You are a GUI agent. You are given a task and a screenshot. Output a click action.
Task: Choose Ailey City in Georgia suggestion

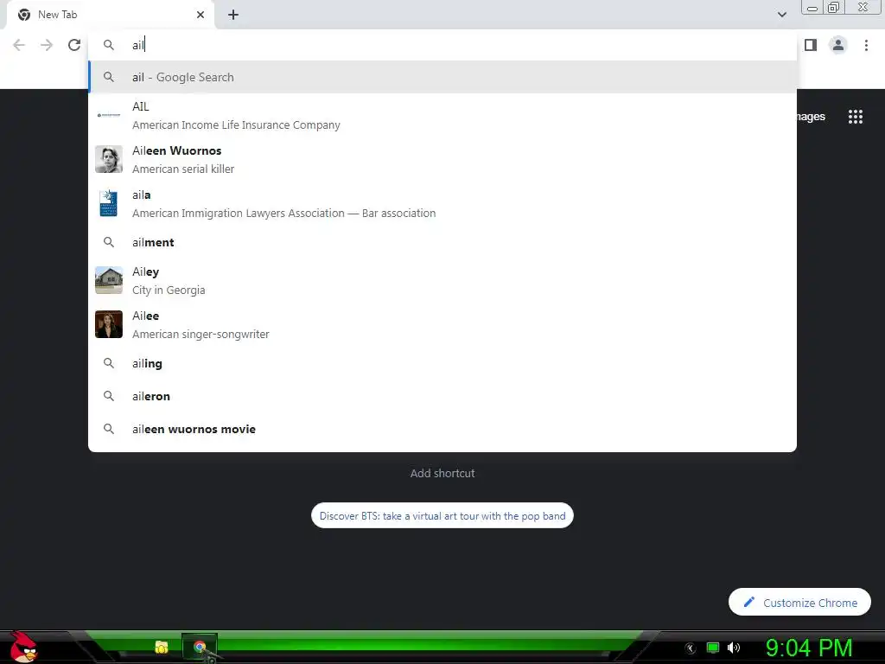click(442, 280)
